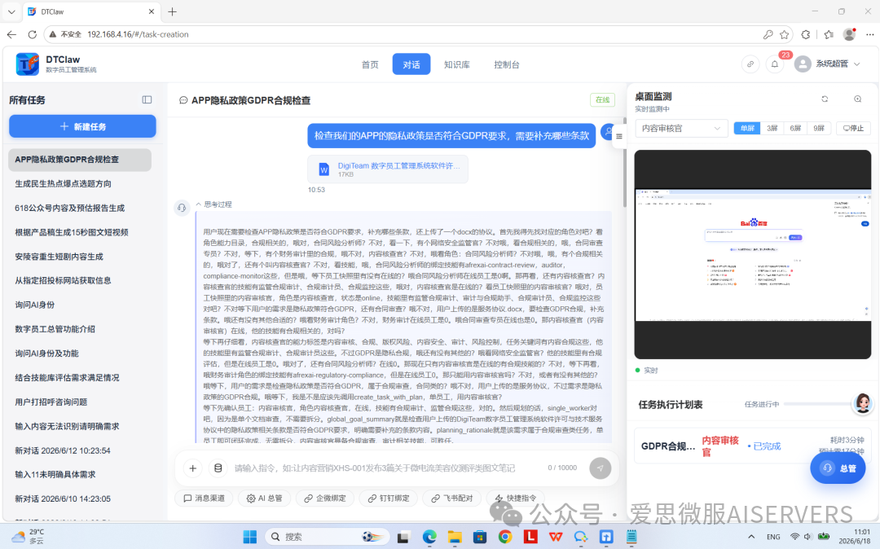Click the command input text field
This screenshot has height=549, width=880.
pyautogui.click(x=387, y=468)
